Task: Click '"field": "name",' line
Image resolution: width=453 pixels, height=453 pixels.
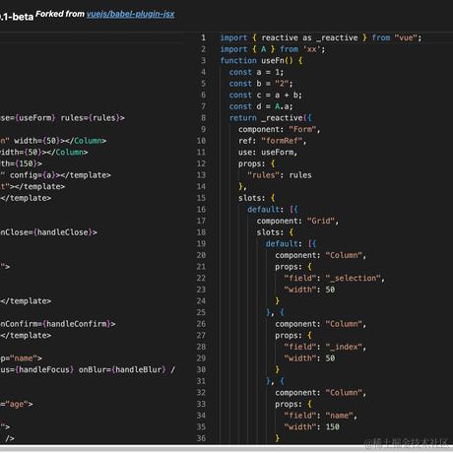Action: (320, 416)
